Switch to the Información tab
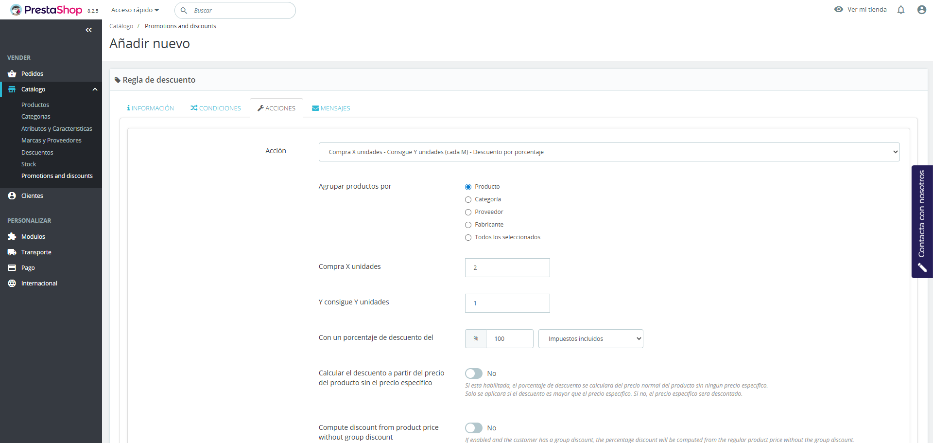Image resolution: width=933 pixels, height=443 pixels. (x=150, y=108)
